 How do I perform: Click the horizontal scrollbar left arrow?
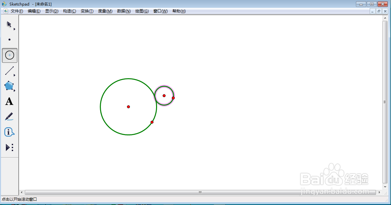pyautogui.click(x=22, y=192)
